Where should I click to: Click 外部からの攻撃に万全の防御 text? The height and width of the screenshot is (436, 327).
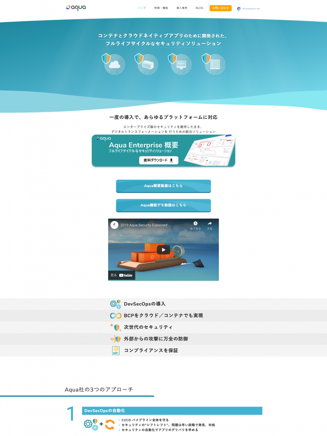[156, 339]
